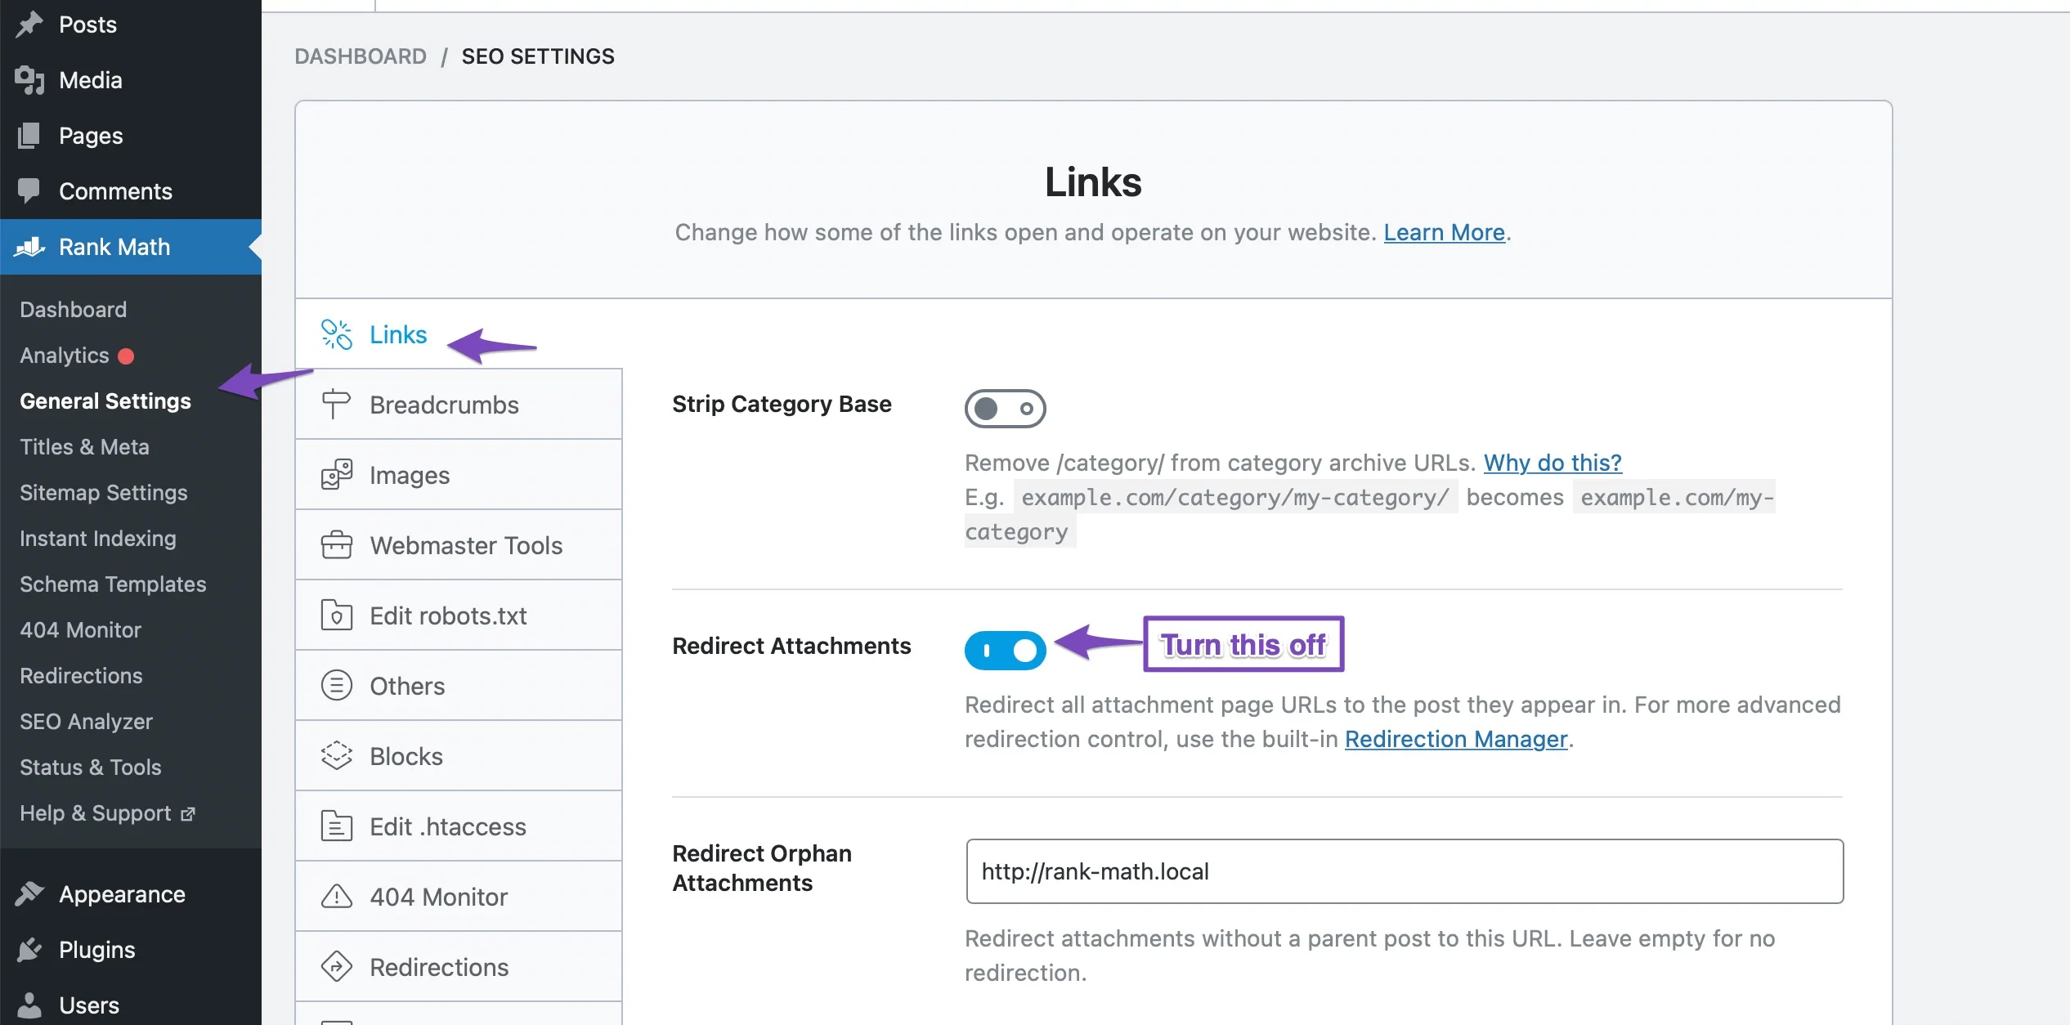Click the Blocks tab cube icon
Image resolution: width=2070 pixels, height=1025 pixels.
click(336, 756)
